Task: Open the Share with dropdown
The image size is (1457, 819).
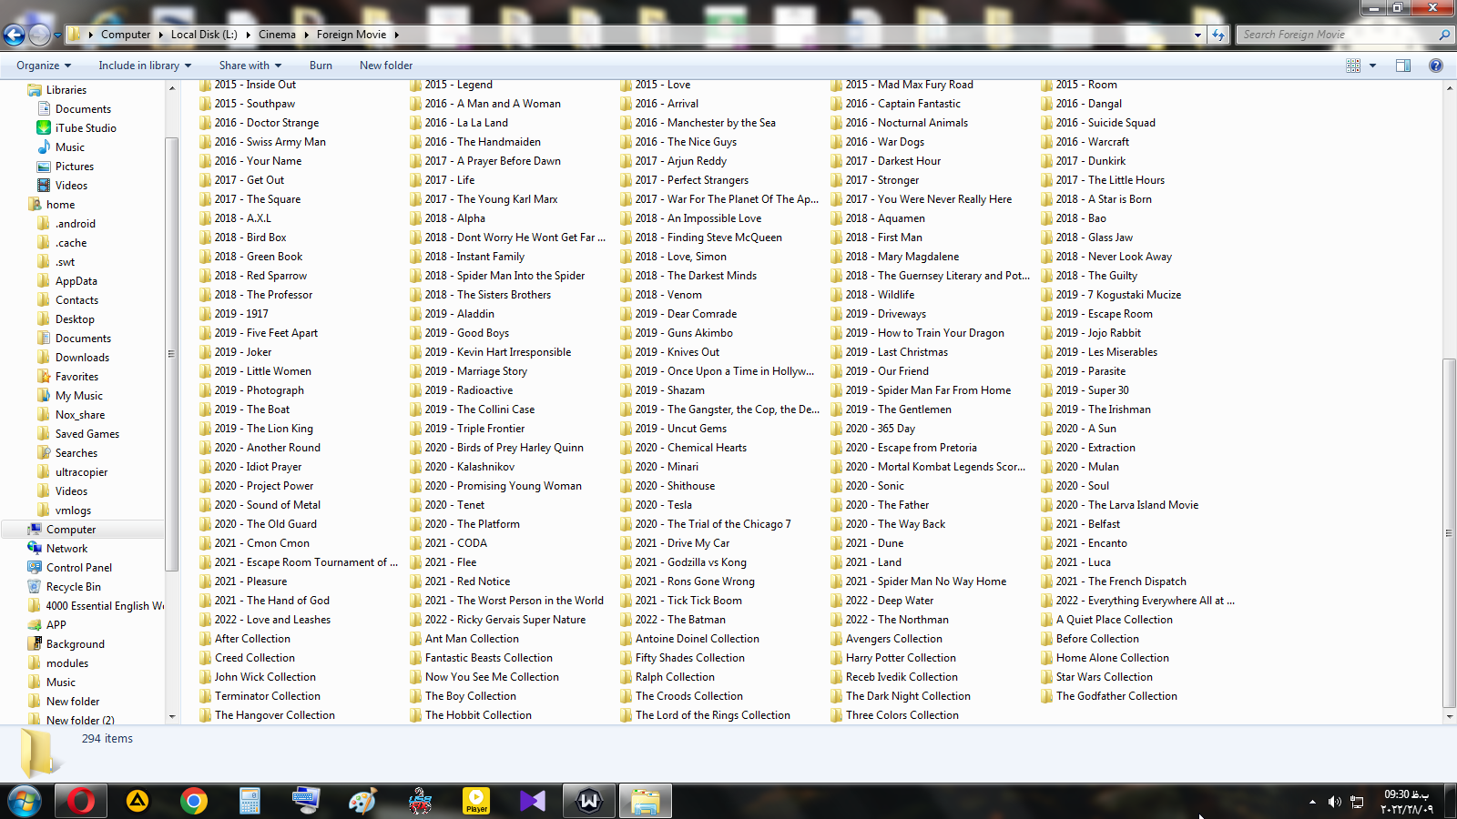Action: pyautogui.click(x=250, y=66)
